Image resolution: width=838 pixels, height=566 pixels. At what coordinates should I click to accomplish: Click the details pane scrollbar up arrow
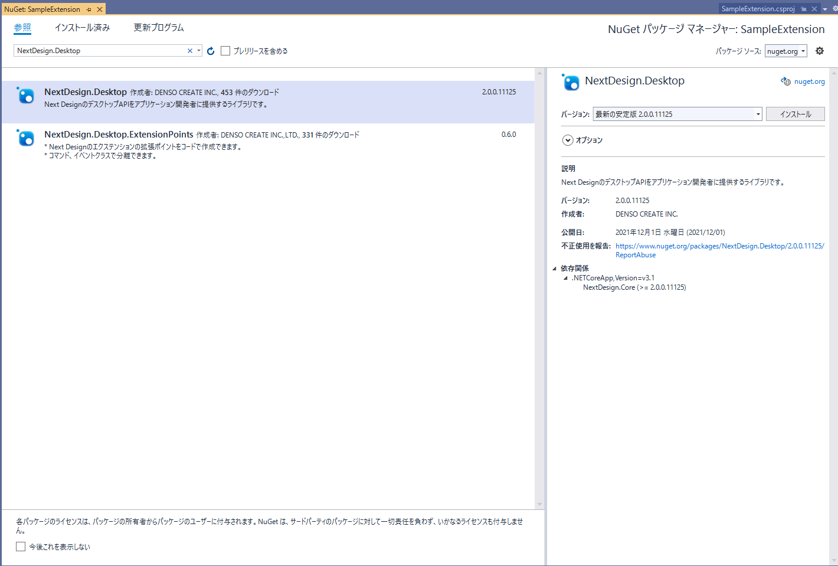click(834, 73)
